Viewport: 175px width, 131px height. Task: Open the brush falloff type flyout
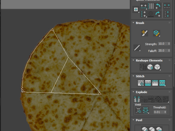pos(137,48)
